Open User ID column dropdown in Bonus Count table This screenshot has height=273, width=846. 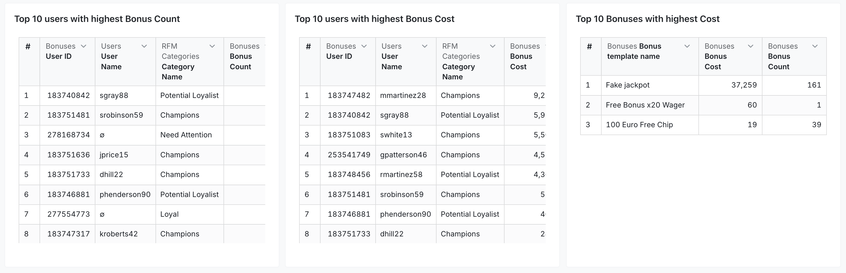[84, 46]
